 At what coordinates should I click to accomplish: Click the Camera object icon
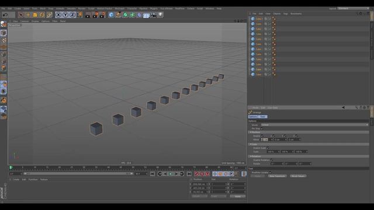click(x=153, y=15)
